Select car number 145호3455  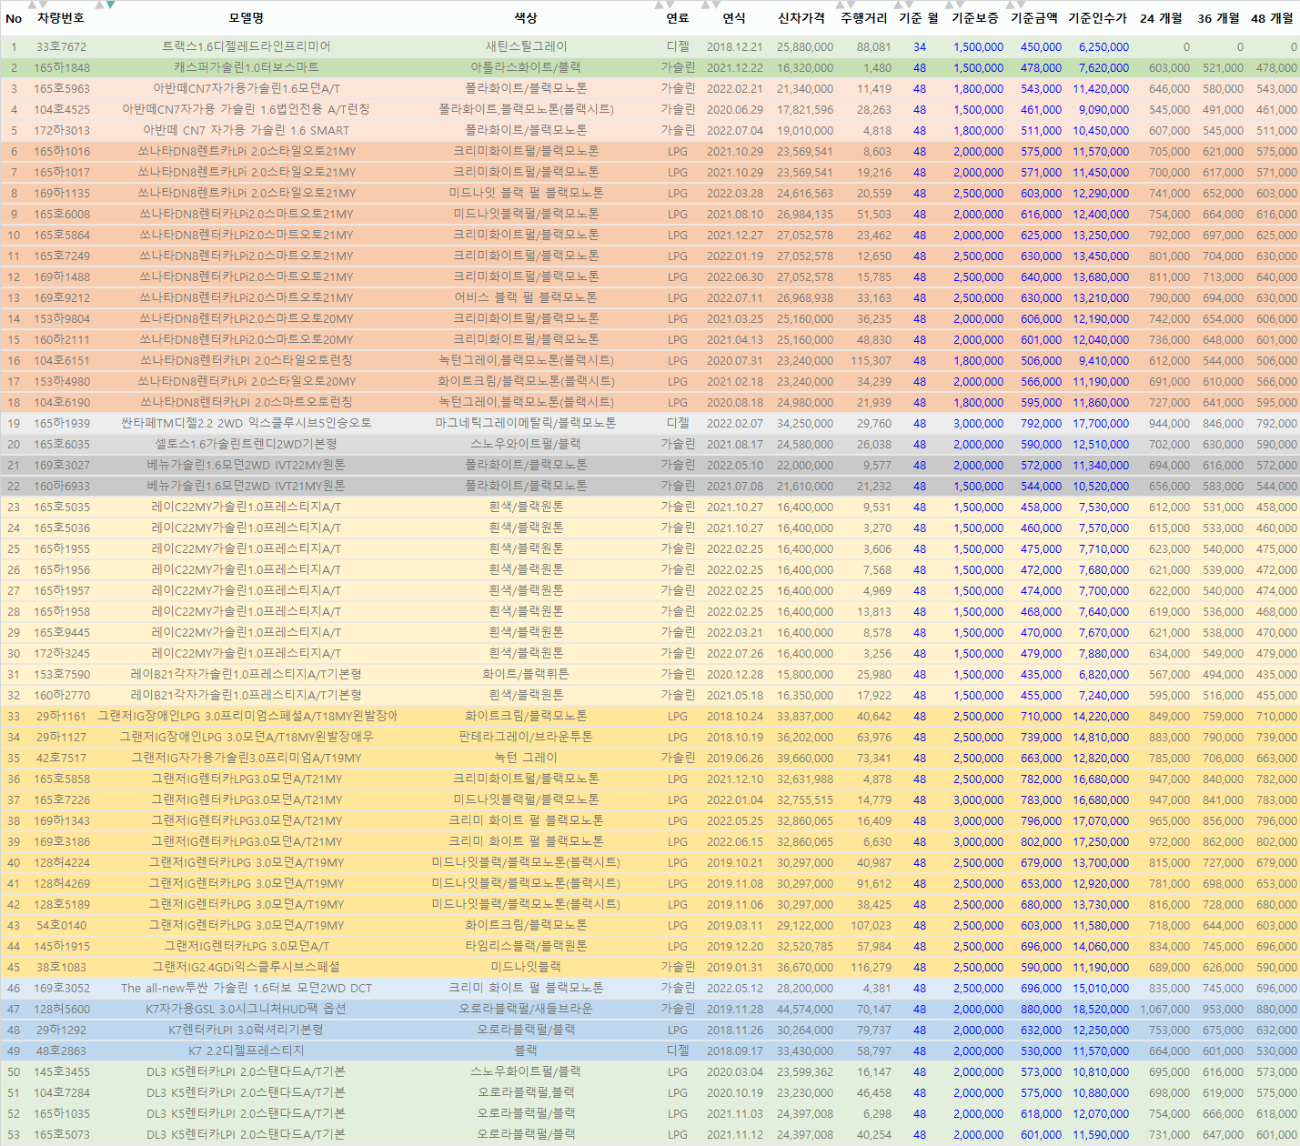tap(62, 1071)
